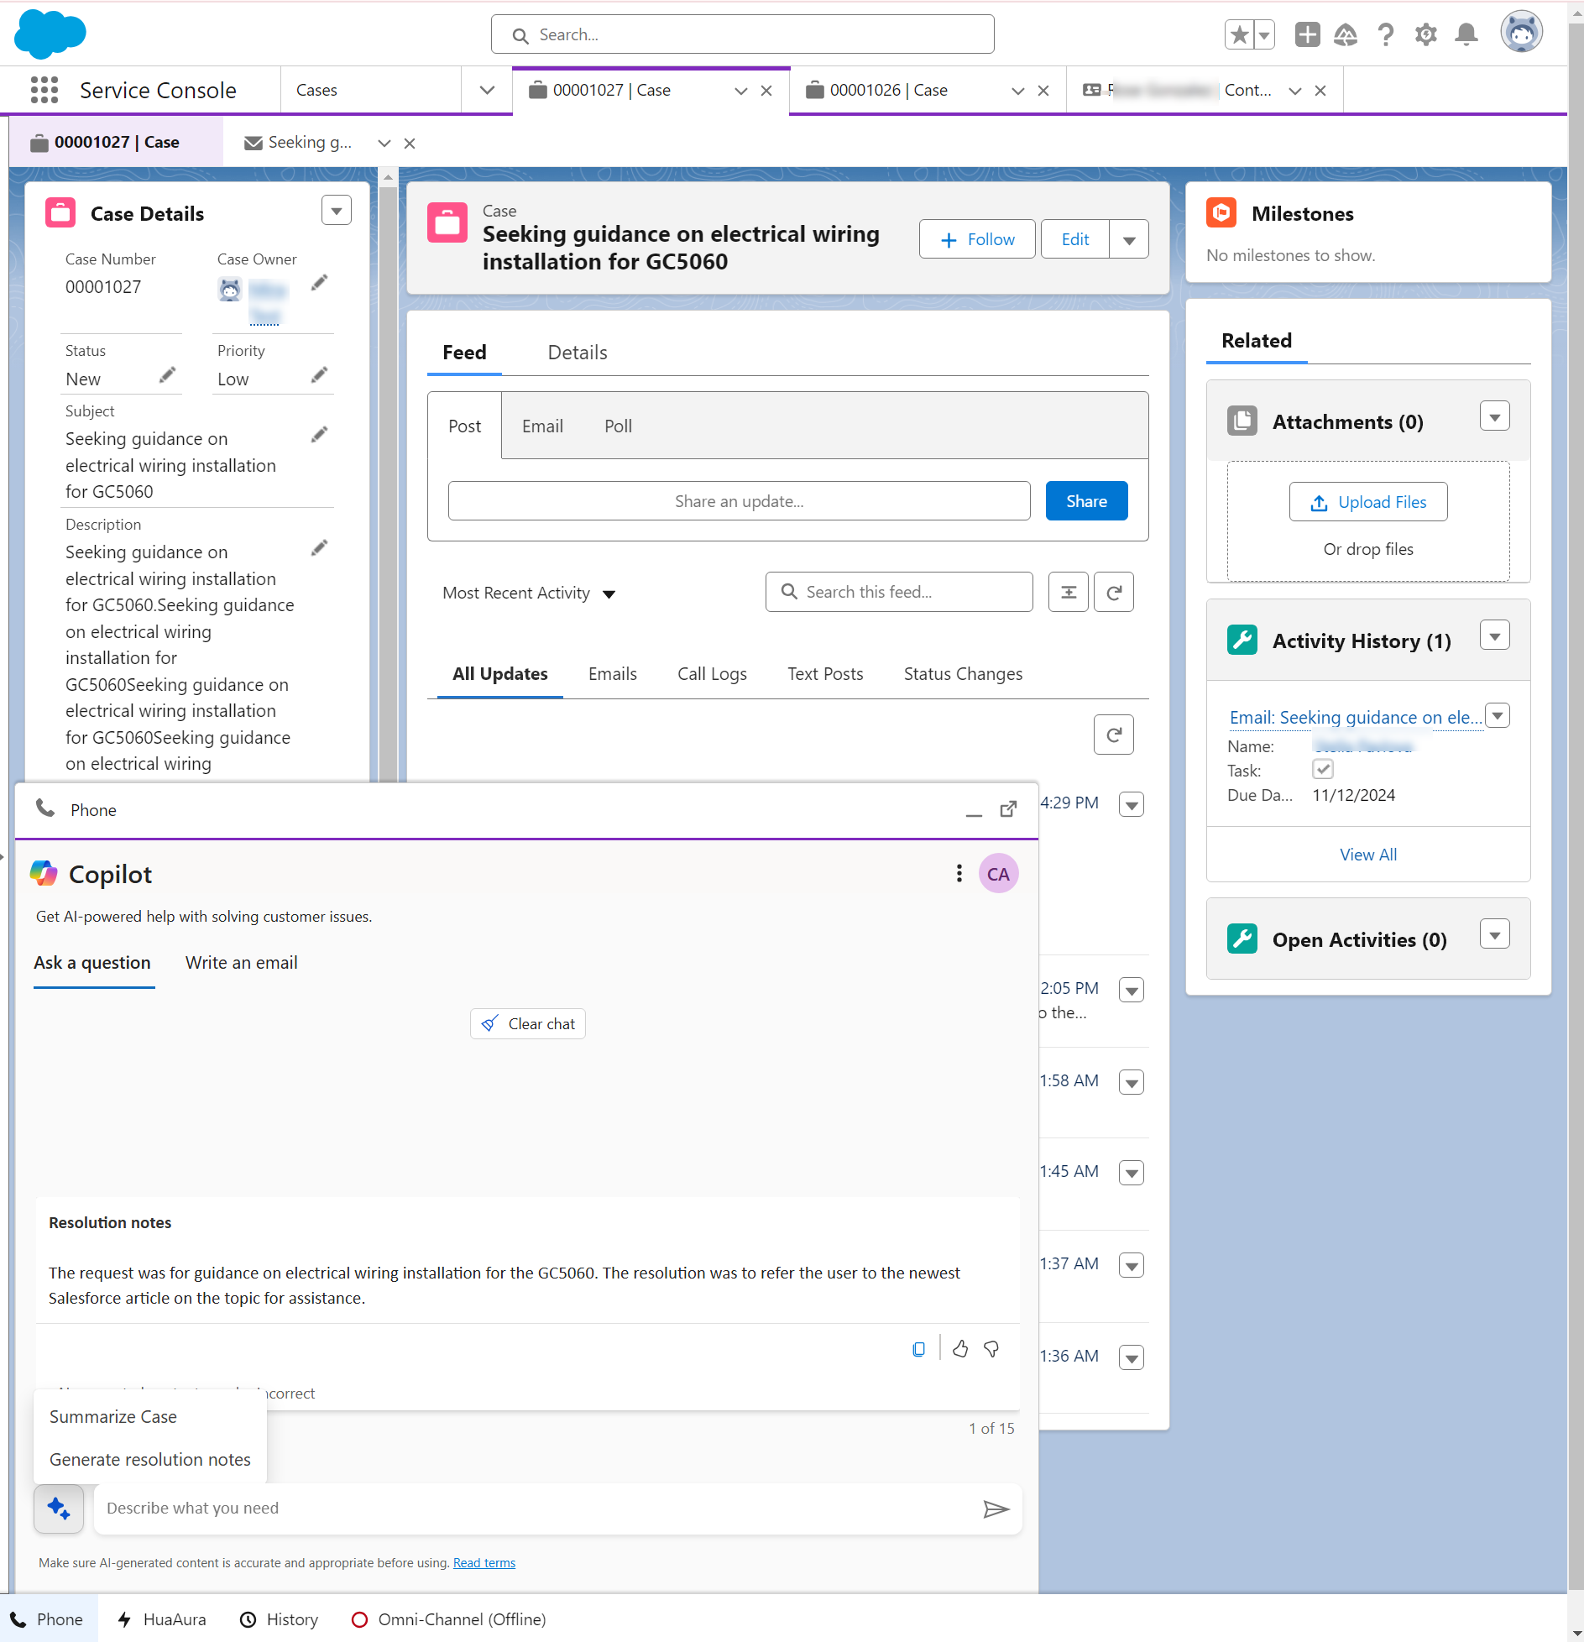Copy the resolution notes response
Viewport: 1584px width, 1642px height.
pos(918,1349)
